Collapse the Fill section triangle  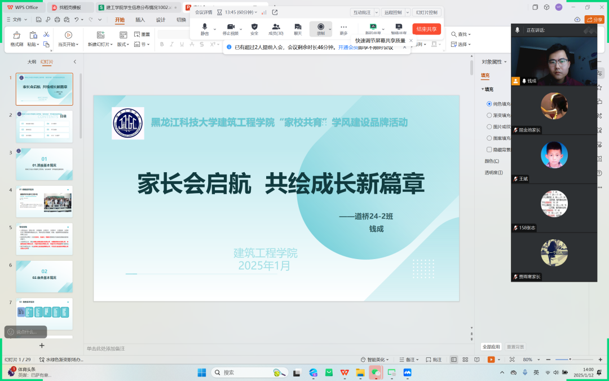click(483, 89)
